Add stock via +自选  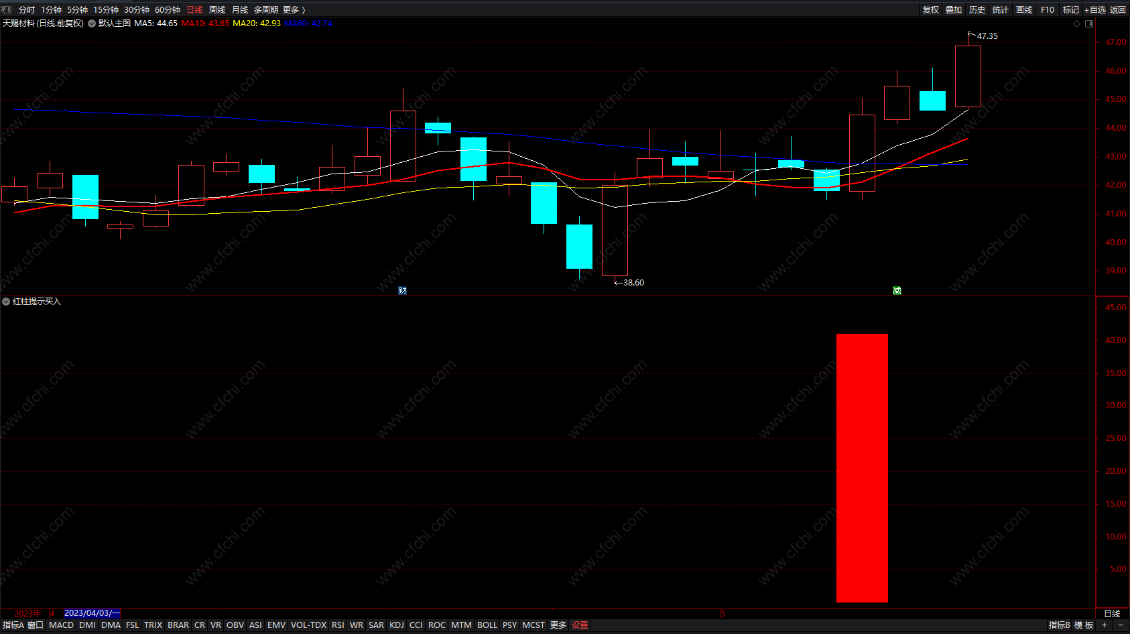(x=1095, y=10)
